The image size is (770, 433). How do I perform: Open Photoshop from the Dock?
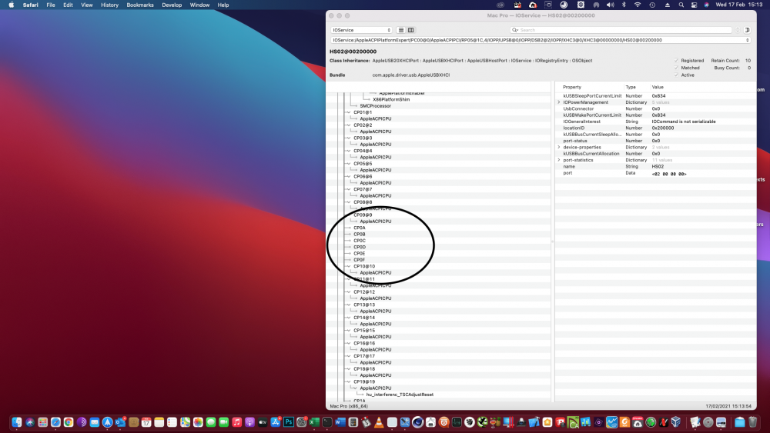pyautogui.click(x=289, y=422)
